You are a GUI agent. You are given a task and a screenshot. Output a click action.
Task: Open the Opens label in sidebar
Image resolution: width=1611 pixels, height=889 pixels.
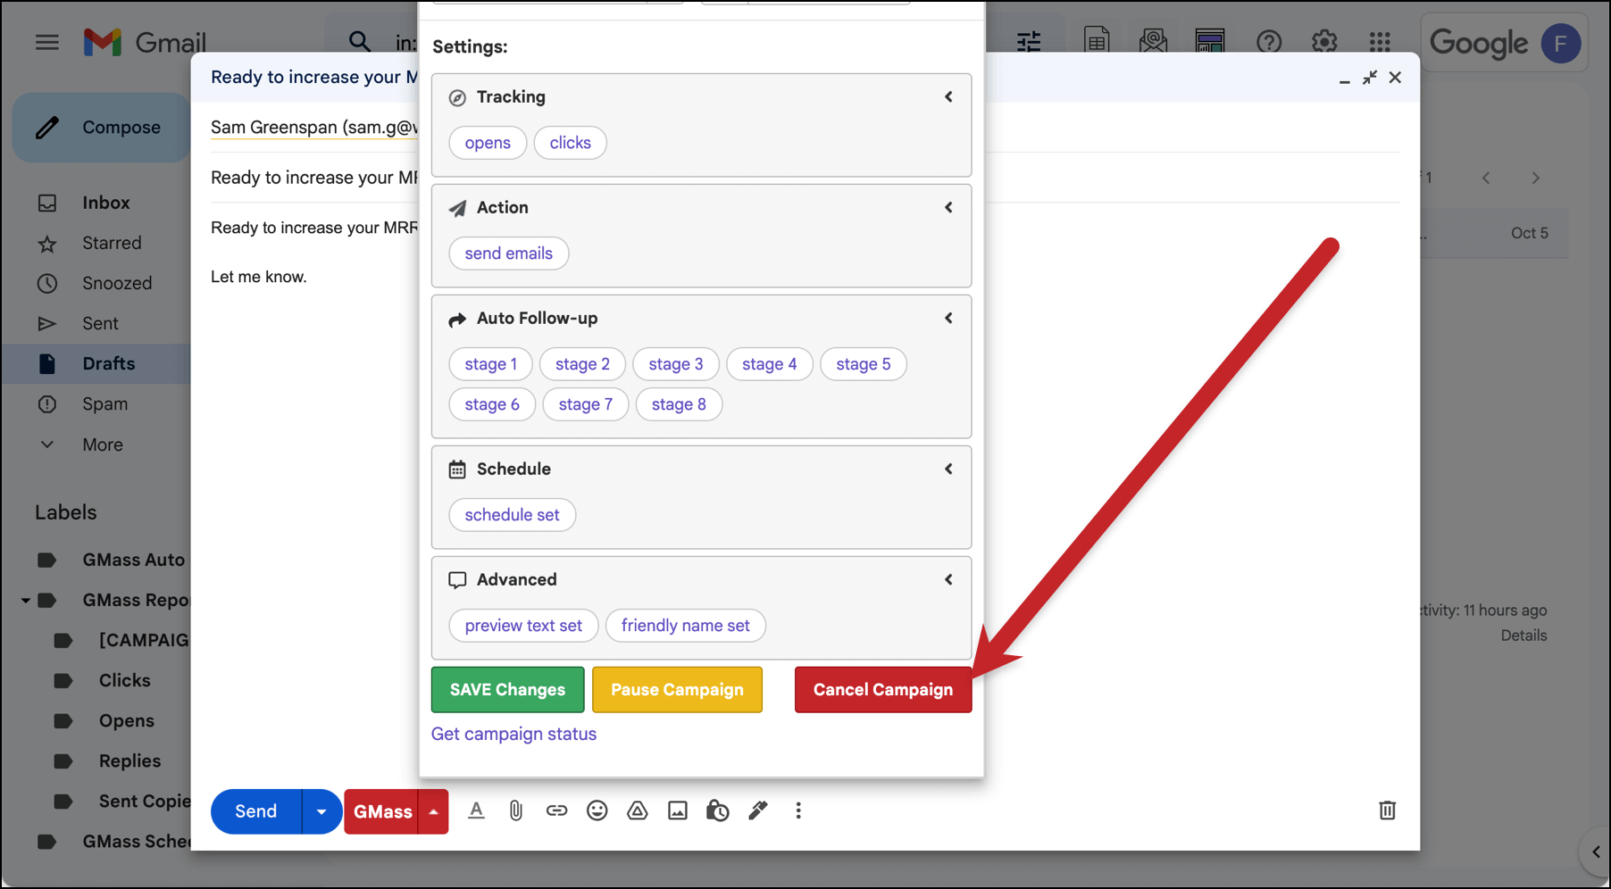click(x=126, y=720)
